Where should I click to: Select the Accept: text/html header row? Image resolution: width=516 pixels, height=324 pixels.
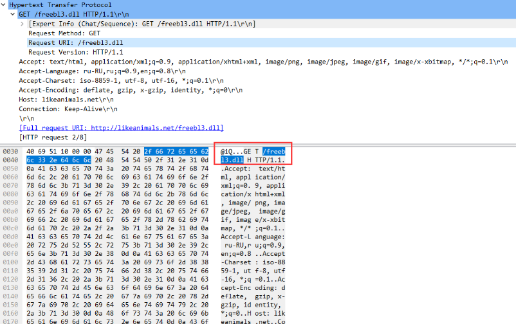(x=263, y=62)
